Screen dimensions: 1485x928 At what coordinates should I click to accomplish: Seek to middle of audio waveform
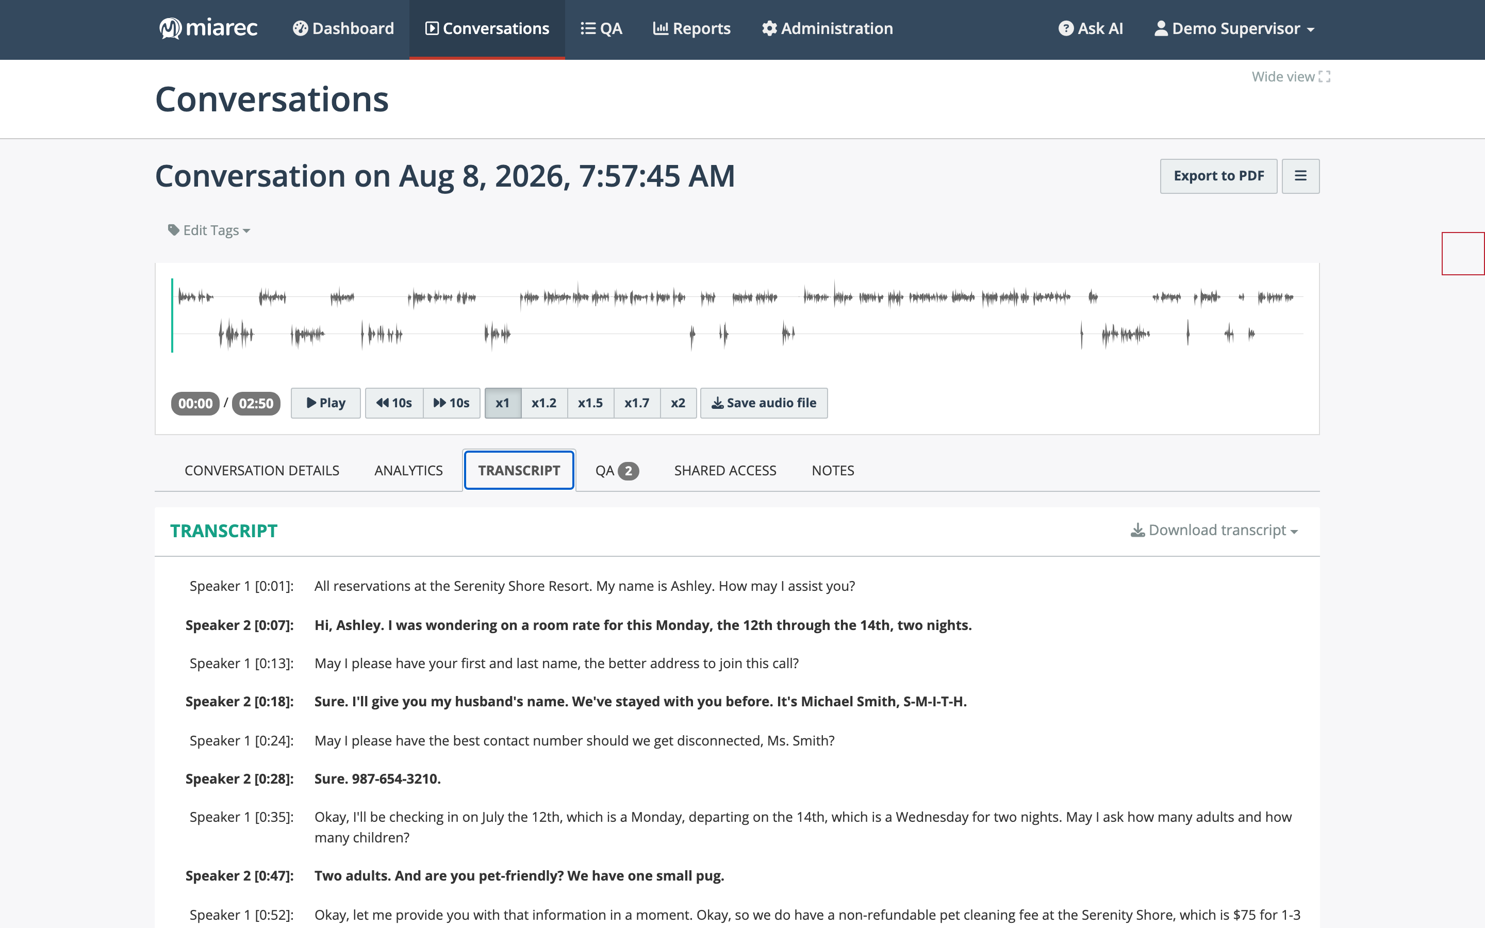[737, 316]
